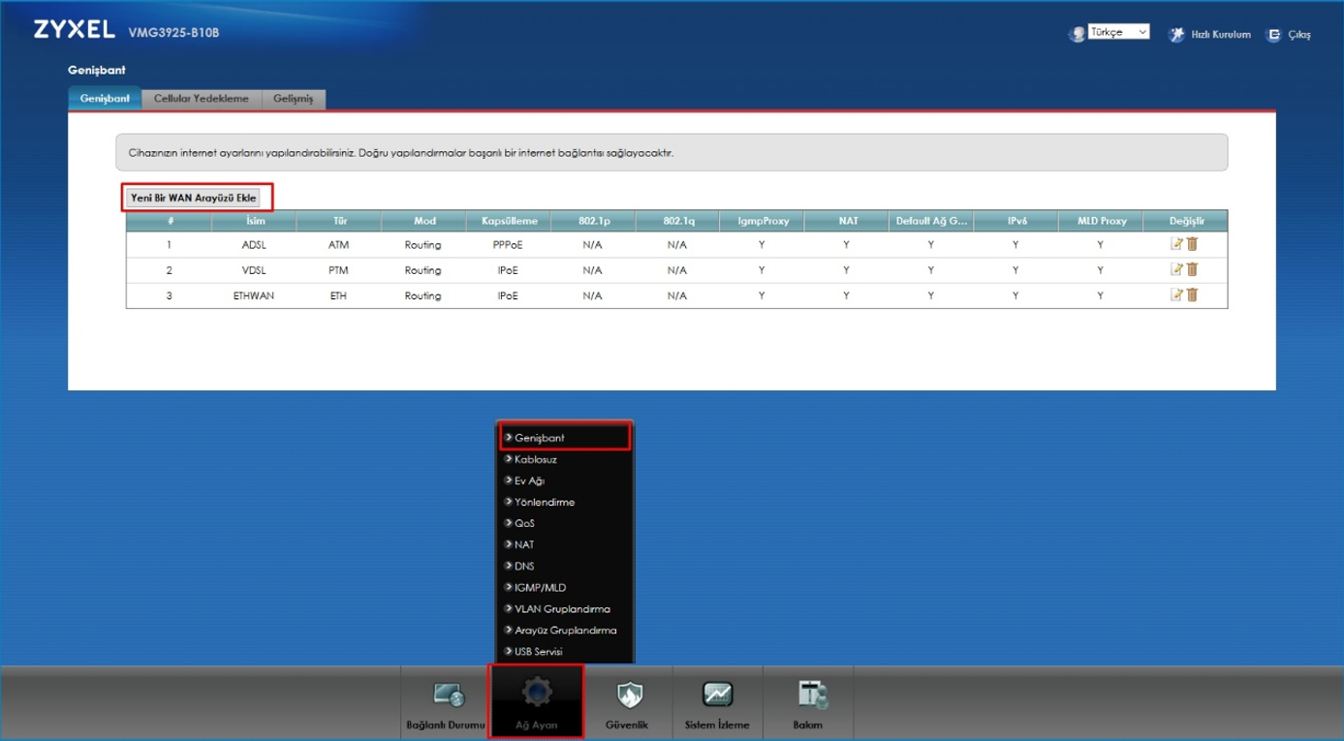The image size is (1344, 741).
Task: Click the VMG3925-B10B model name
Action: (x=173, y=33)
